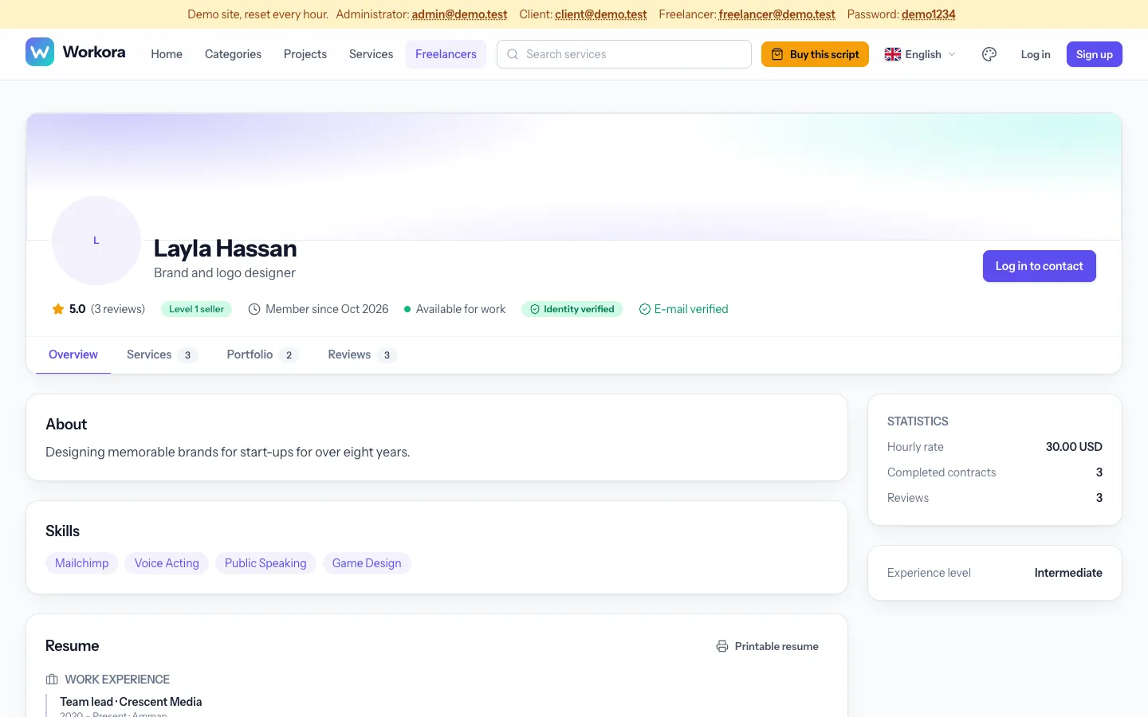1148x717 pixels.
Task: Click Layla Hassan's avatar circle
Action: pyautogui.click(x=96, y=241)
